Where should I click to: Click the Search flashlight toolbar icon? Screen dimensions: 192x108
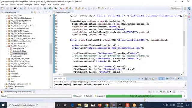coord(83,8)
